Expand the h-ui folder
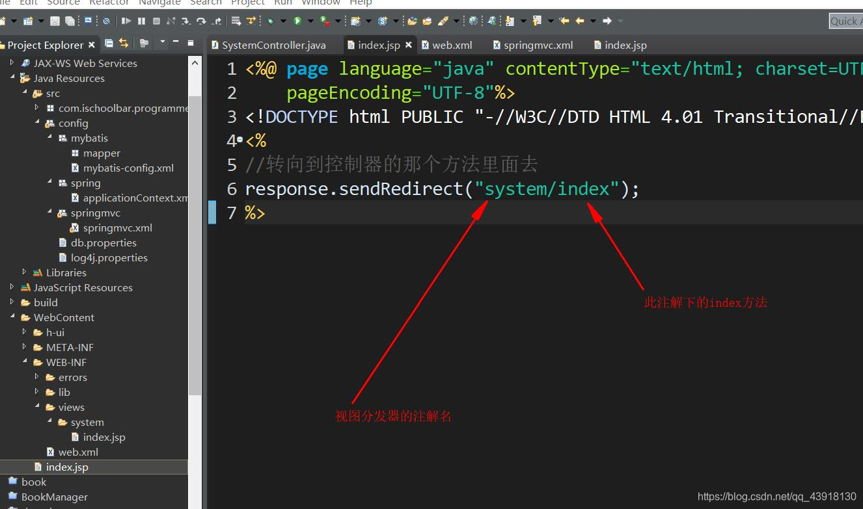This screenshot has height=509, width=863. (24, 332)
